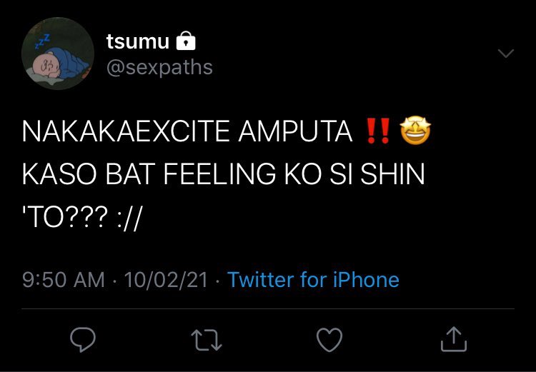The width and height of the screenshot is (536, 372).
Task: Click the red double exclamation emoji
Action: click(x=378, y=131)
